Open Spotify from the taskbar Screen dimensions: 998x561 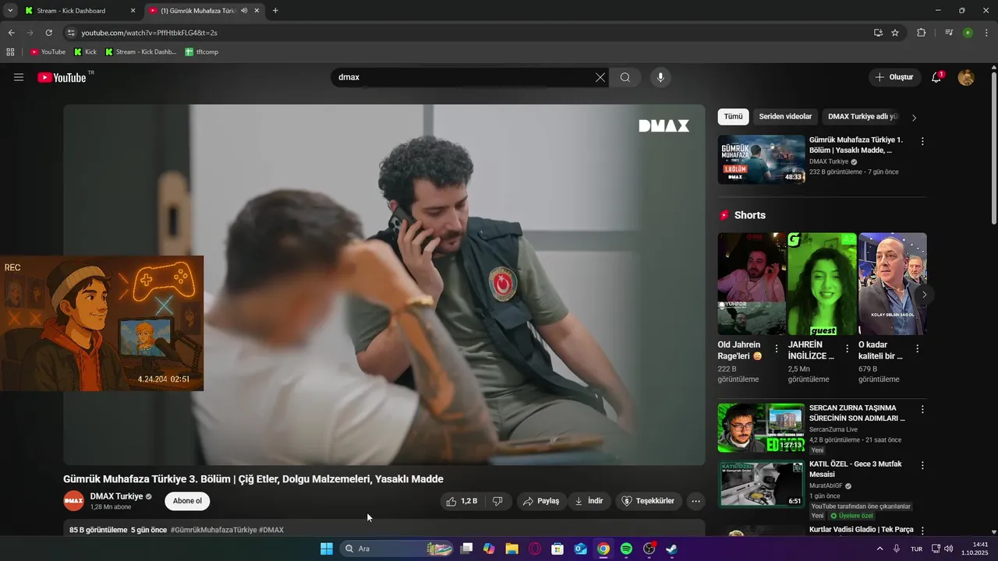point(626,549)
